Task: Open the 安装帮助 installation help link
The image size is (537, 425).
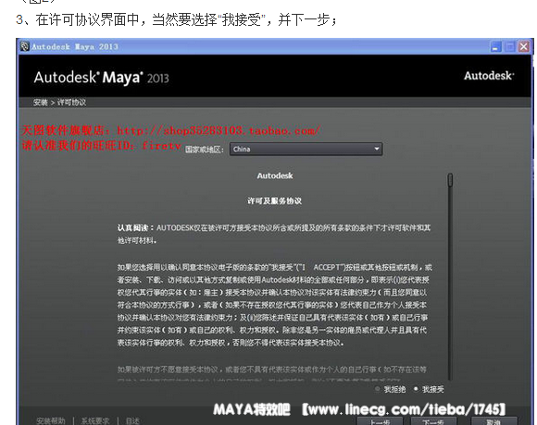Action: coord(51,421)
